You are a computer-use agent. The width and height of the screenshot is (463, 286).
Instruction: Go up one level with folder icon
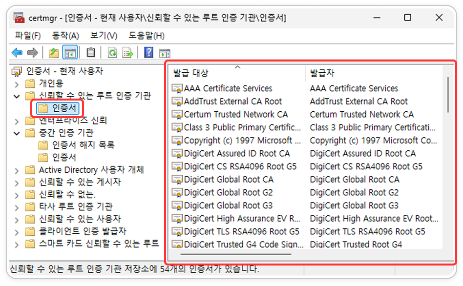click(54, 53)
